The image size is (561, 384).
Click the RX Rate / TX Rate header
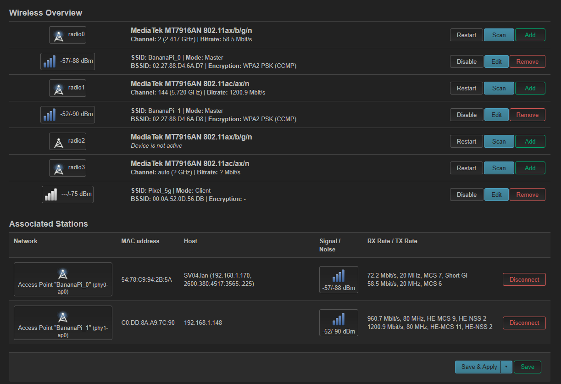(392, 241)
